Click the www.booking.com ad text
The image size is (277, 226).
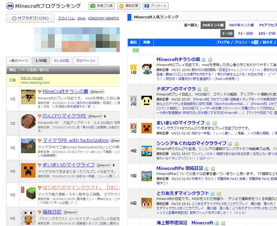(x=35, y=82)
